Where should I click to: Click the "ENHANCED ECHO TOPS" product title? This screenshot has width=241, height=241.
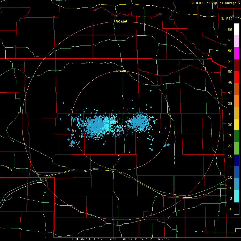[x=94, y=239]
